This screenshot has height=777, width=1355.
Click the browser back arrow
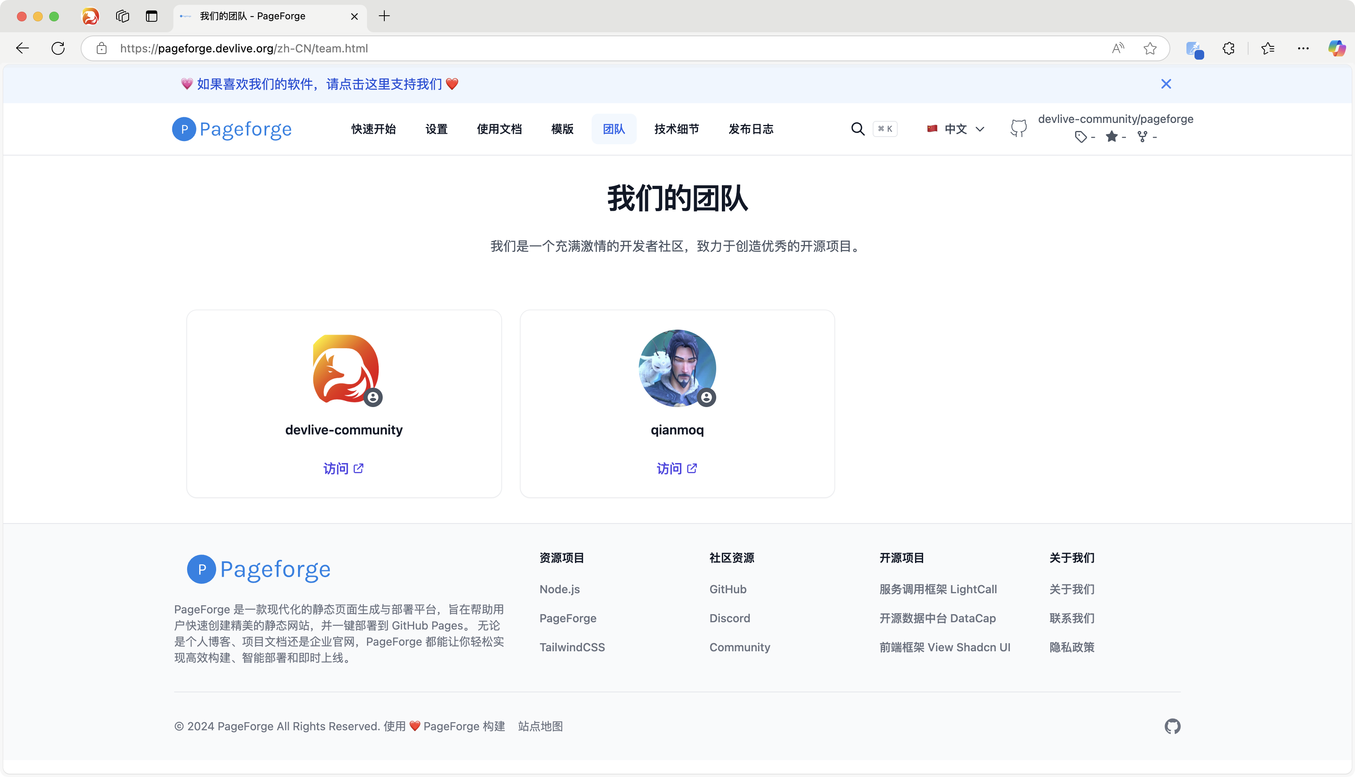[x=23, y=48]
